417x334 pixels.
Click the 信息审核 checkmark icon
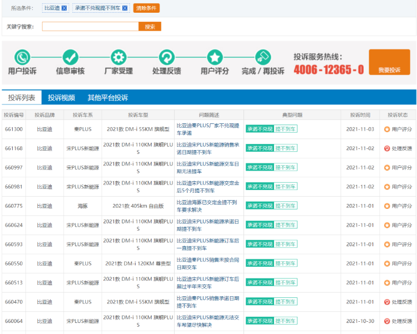[70, 57]
